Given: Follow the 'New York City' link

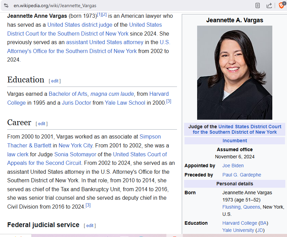Looking at the screenshot, I should point(76,145).
